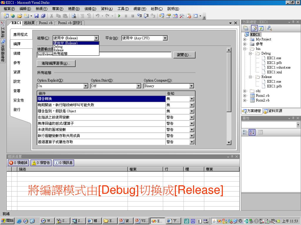This screenshot has height=225, width=301.
Task: Toggle the 0 項訊息 messages filter
Action: (64, 163)
